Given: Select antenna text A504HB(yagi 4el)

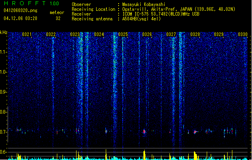Looking at the screenshot, I should pos(141,19).
